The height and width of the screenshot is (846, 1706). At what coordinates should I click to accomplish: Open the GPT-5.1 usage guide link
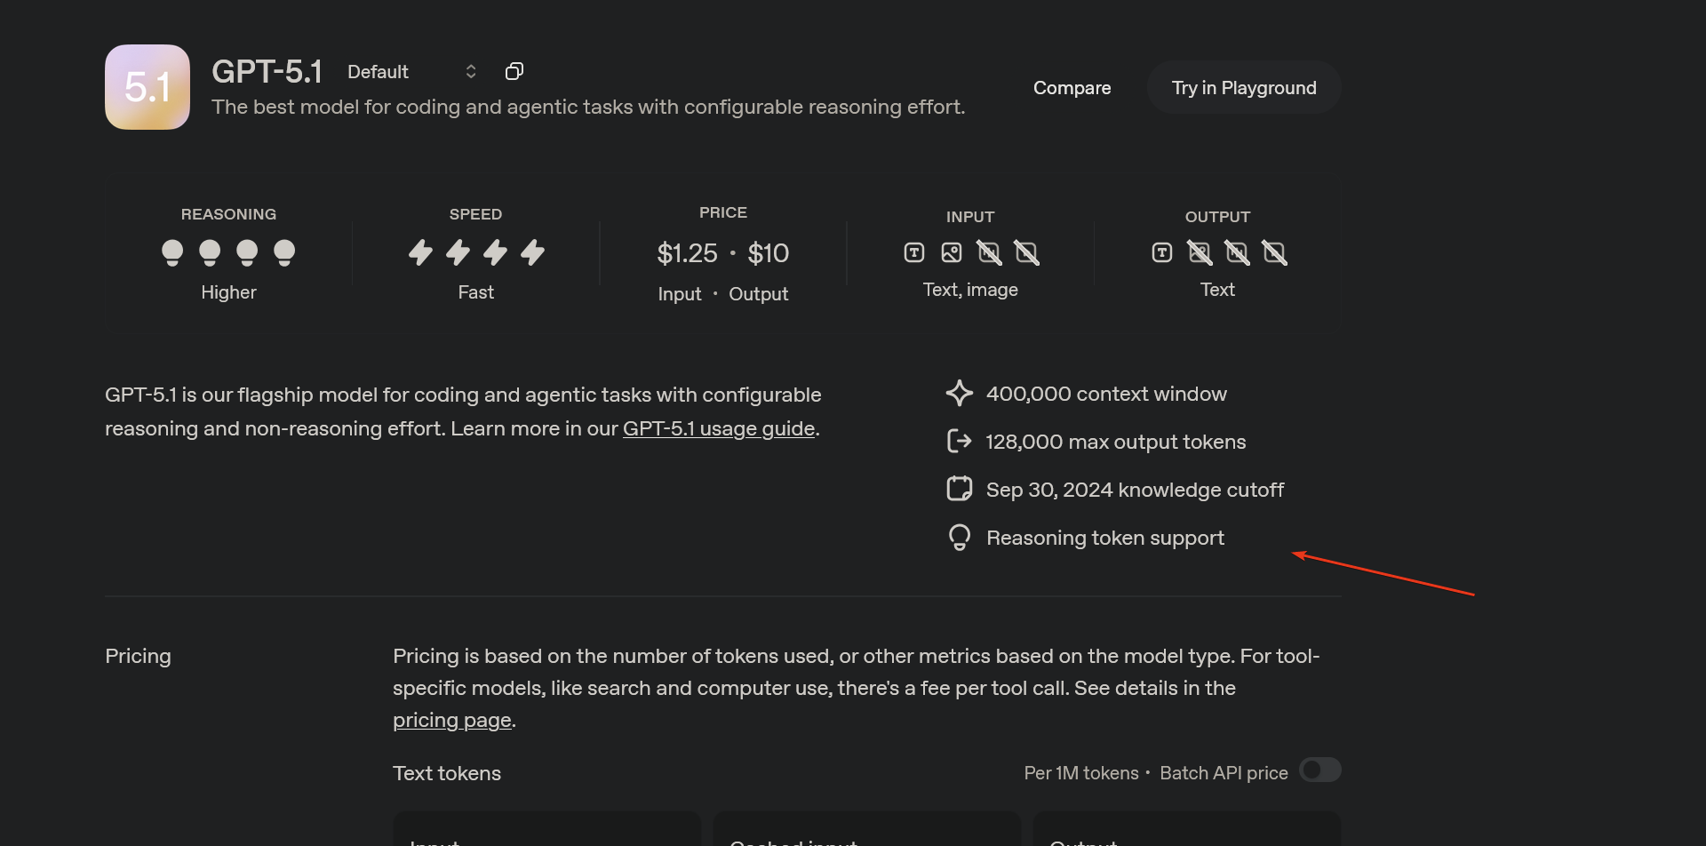(x=719, y=428)
